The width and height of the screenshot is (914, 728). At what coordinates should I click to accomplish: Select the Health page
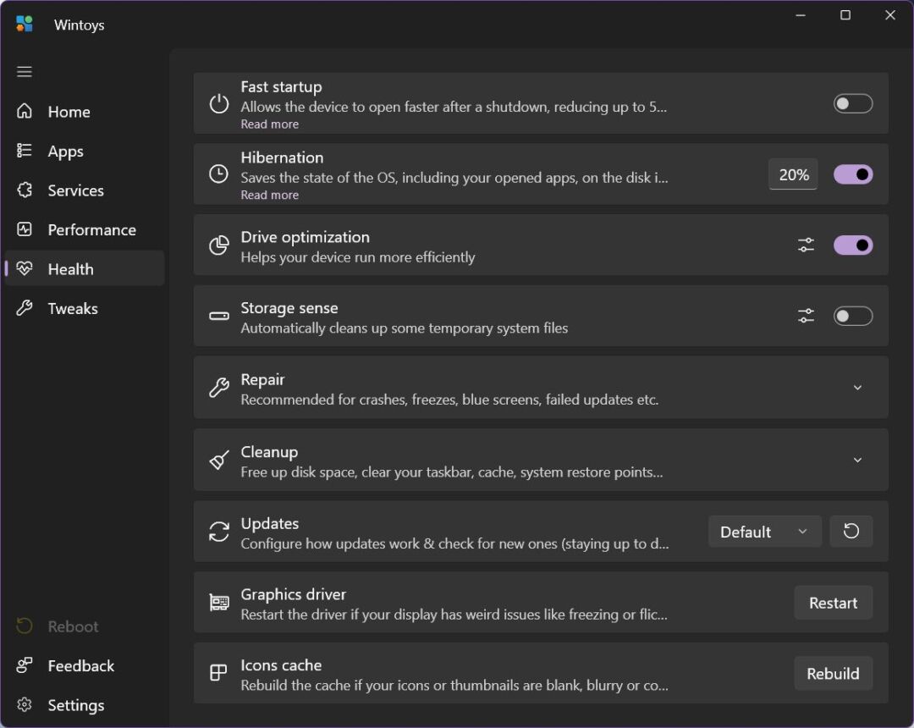[85, 268]
